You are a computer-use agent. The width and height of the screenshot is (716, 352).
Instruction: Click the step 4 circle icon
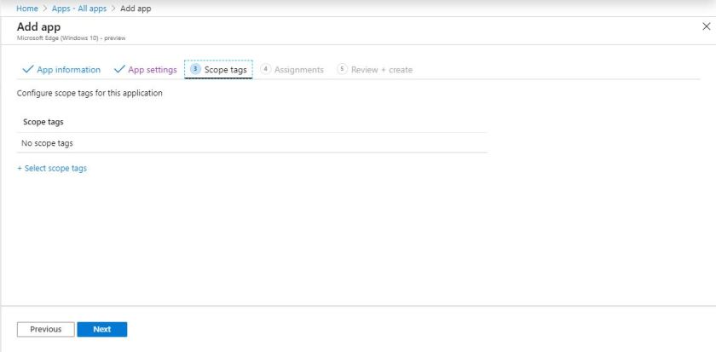[266, 70]
